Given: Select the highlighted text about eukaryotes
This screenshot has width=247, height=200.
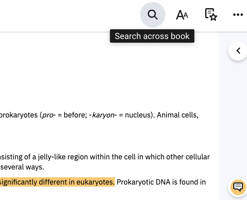Looking at the screenshot, I should tap(57, 182).
